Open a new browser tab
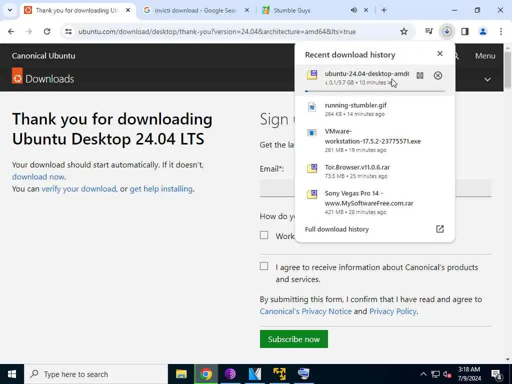Image resolution: width=512 pixels, height=384 pixels. click(384, 10)
